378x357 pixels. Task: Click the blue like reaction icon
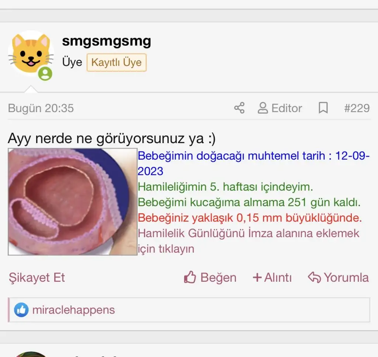21,310
